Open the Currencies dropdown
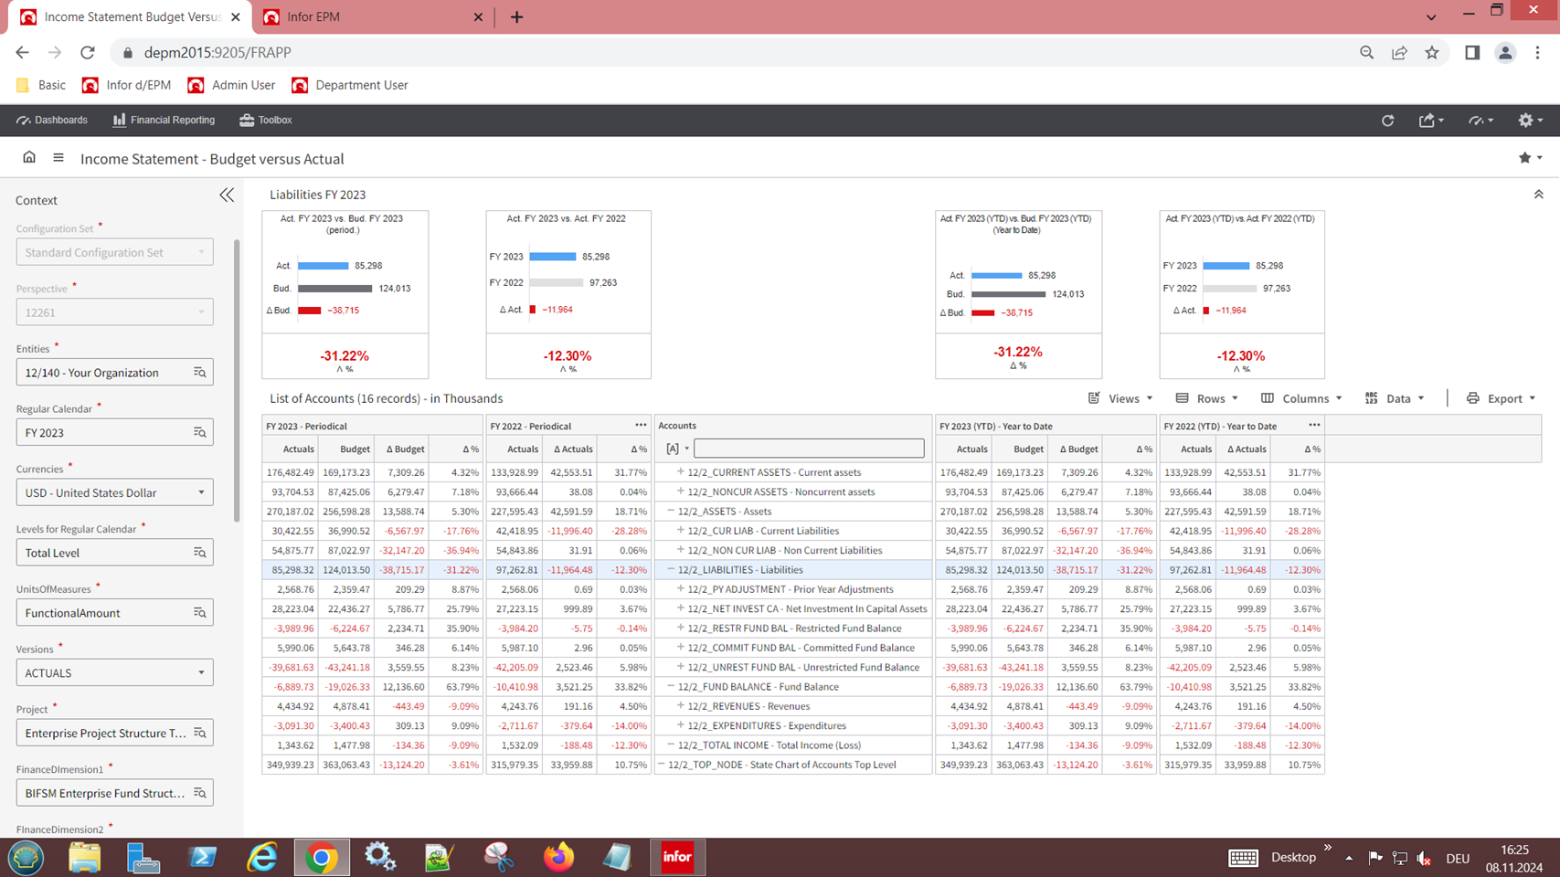The image size is (1560, 877). pyautogui.click(x=114, y=493)
